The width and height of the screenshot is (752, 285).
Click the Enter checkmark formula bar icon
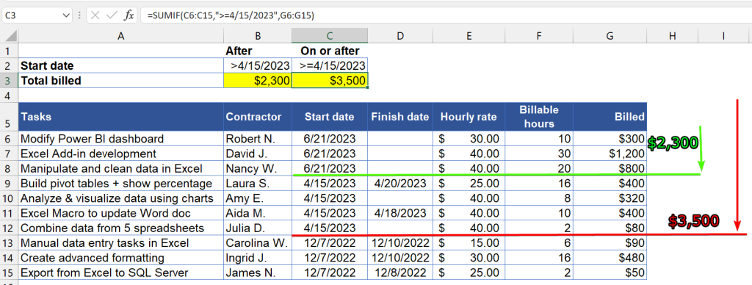point(112,15)
